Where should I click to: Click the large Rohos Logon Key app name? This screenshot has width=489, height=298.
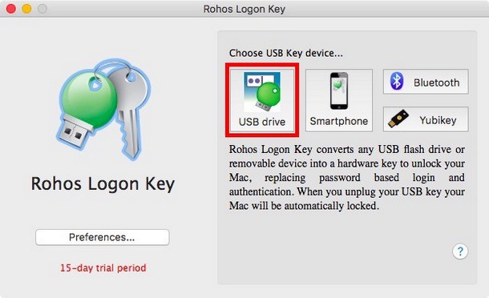pyautogui.click(x=103, y=184)
